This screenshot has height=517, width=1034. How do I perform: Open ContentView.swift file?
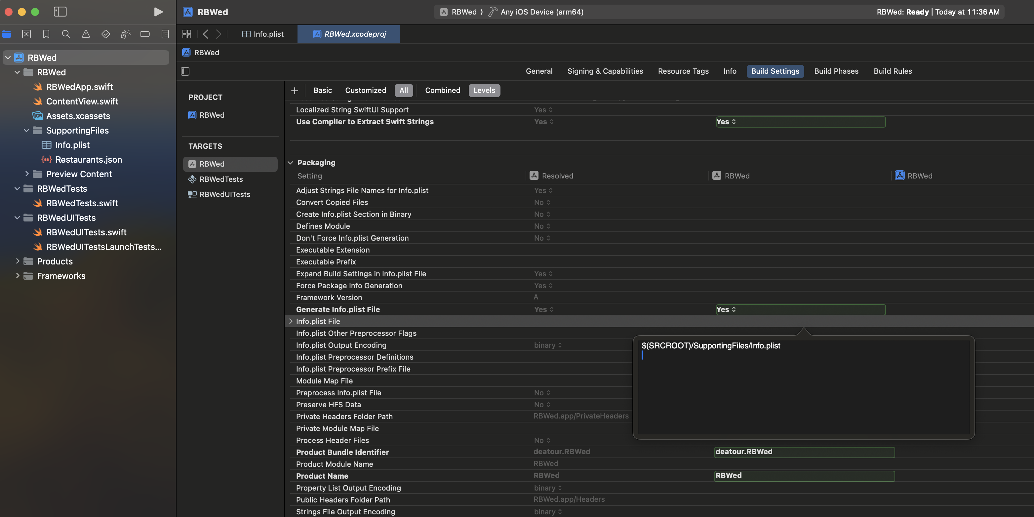pyautogui.click(x=82, y=101)
